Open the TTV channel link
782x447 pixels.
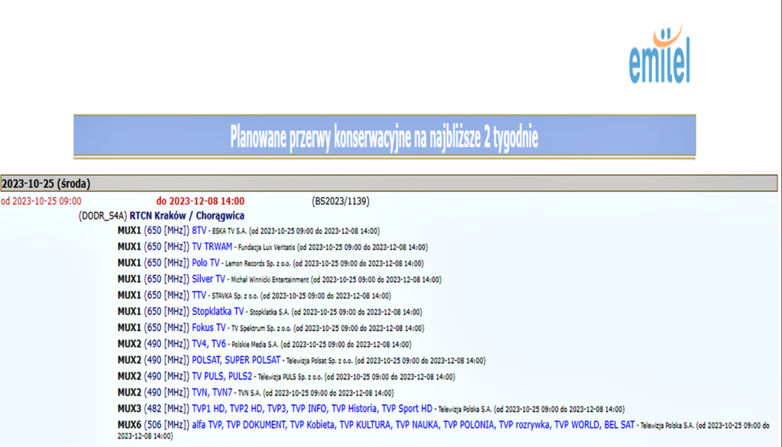[199, 296]
